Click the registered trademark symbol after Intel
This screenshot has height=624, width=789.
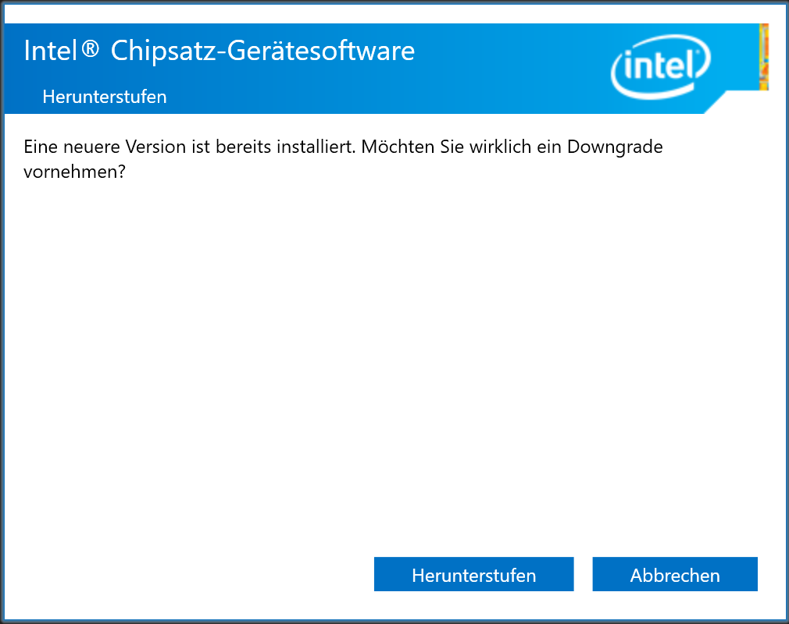tap(91, 50)
